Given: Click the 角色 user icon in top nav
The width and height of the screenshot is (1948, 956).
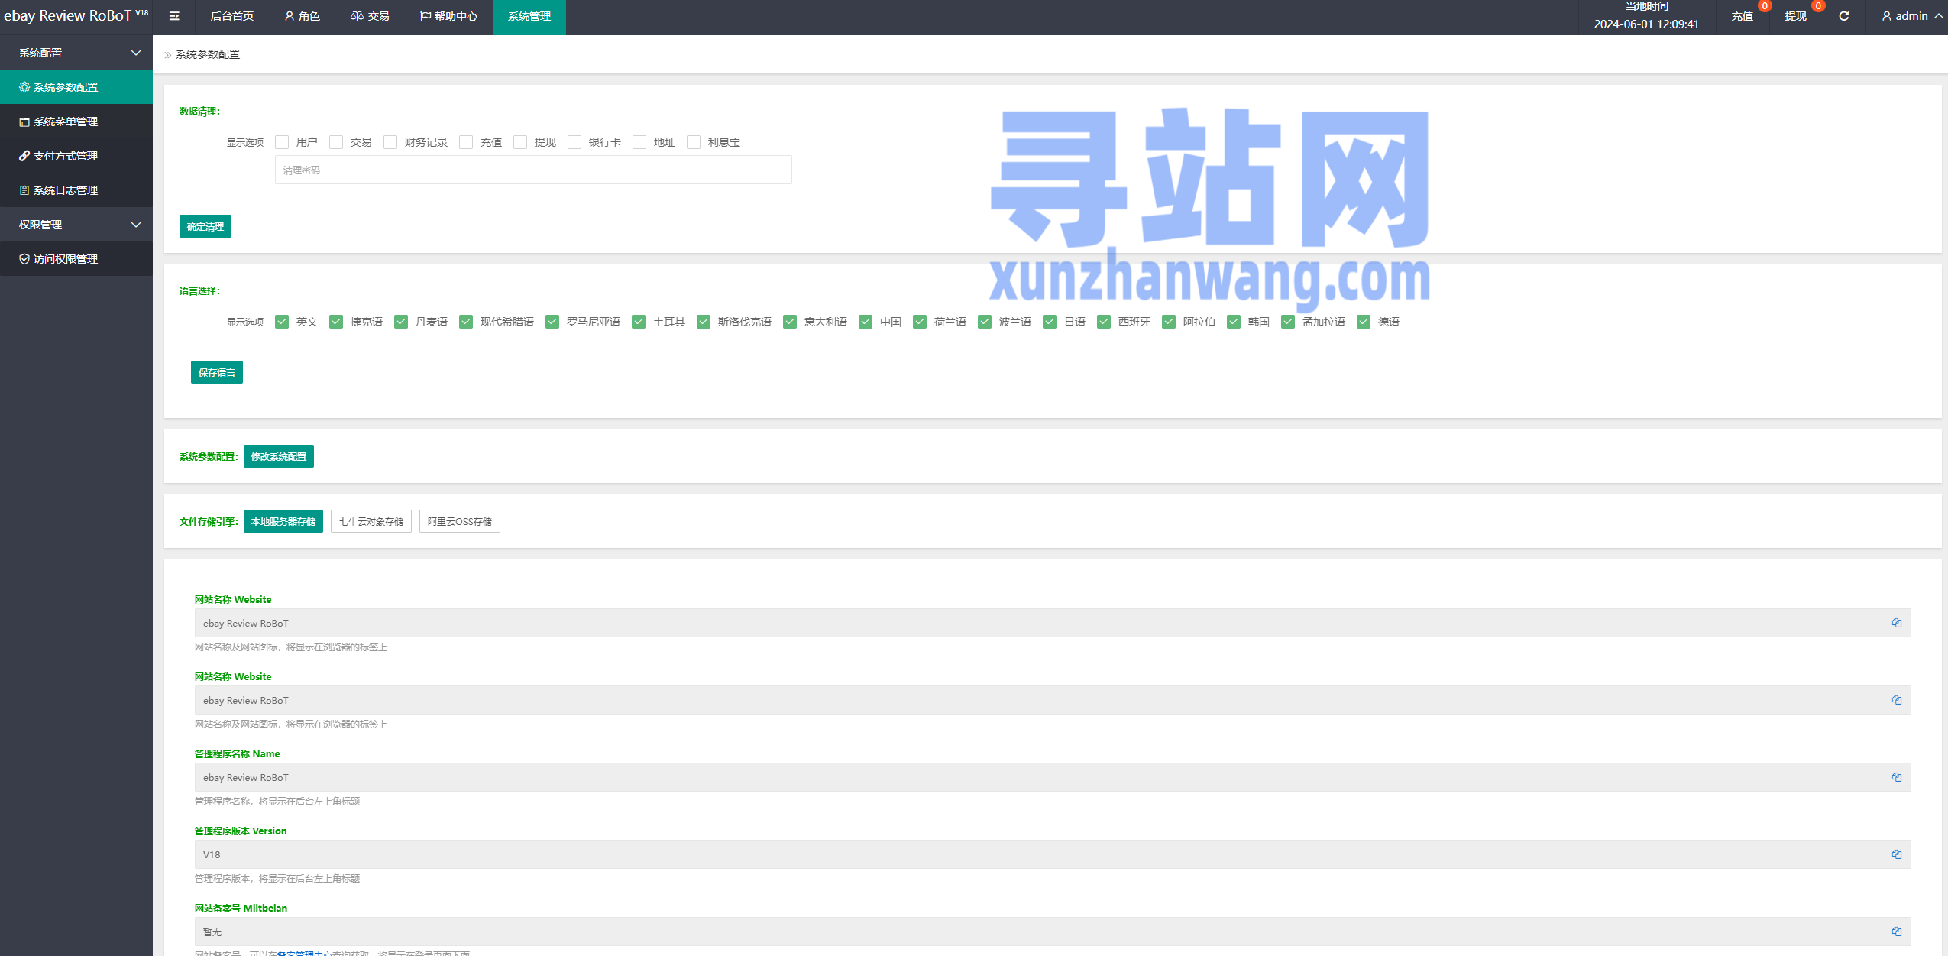Looking at the screenshot, I should pos(290,16).
